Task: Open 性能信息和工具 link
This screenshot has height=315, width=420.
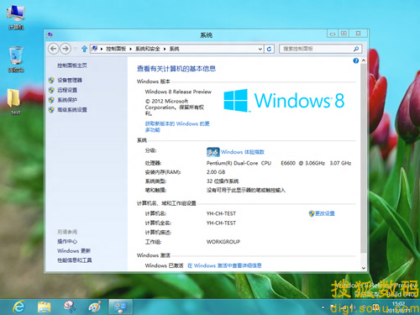Action: pos(75,260)
